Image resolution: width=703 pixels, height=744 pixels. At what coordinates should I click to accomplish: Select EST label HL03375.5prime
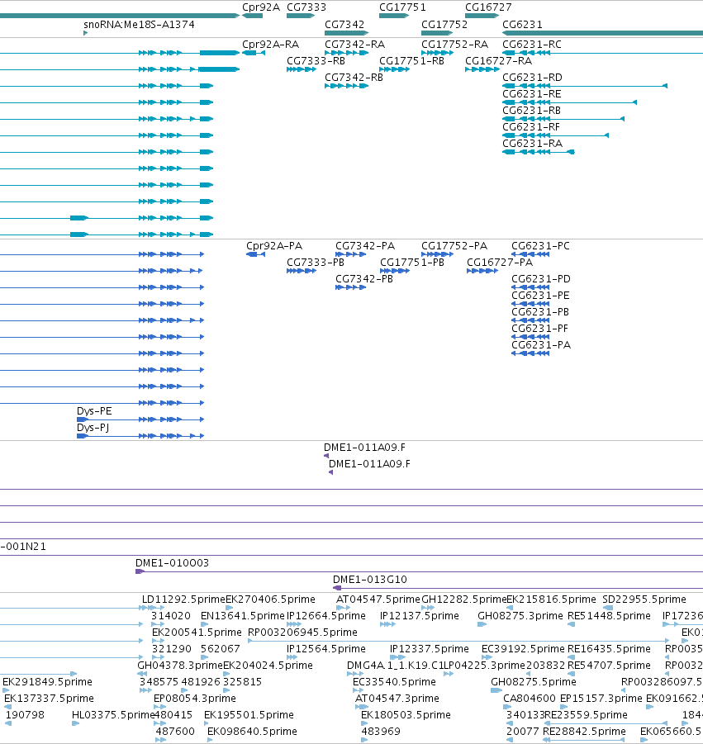click(113, 714)
